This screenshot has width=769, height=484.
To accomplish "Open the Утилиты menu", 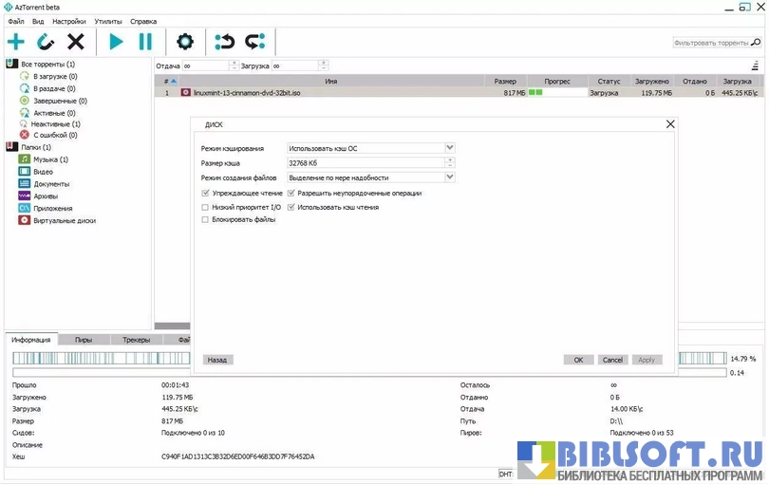I will pos(108,21).
